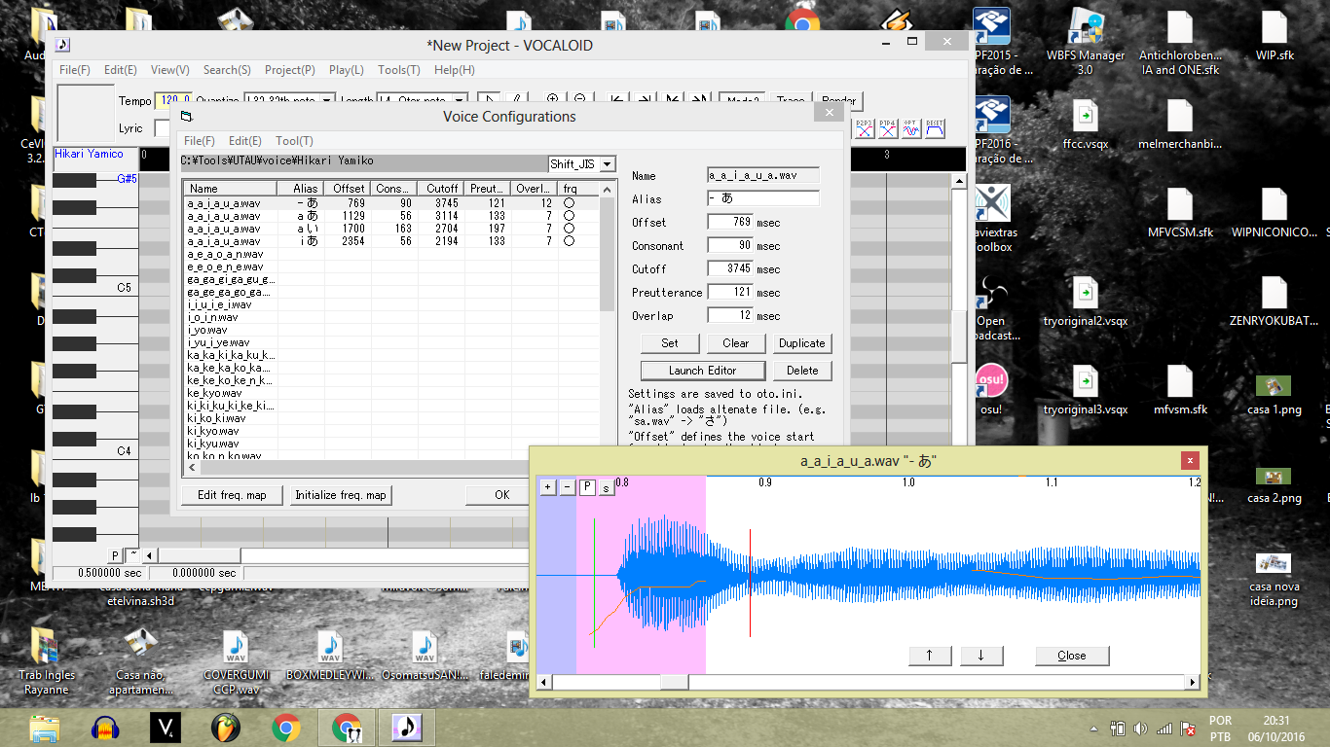Open the WBFS Manager 3.0 desktop shortcut
The image size is (1330, 747).
coord(1085,42)
